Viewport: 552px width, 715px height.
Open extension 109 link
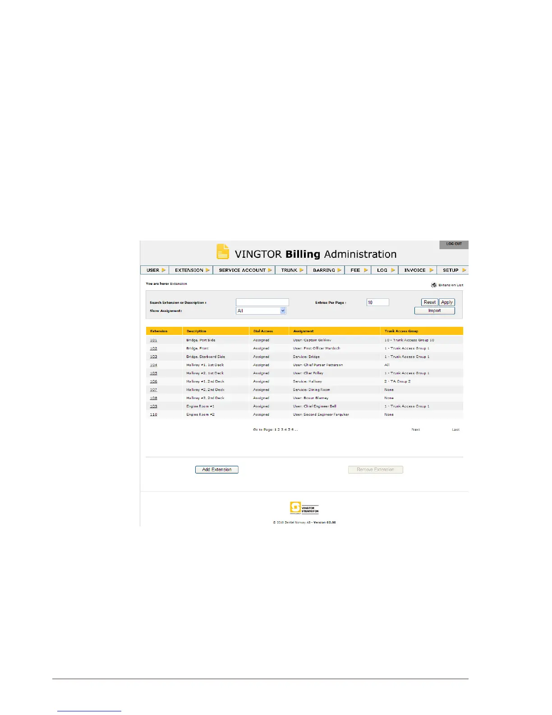(x=154, y=406)
